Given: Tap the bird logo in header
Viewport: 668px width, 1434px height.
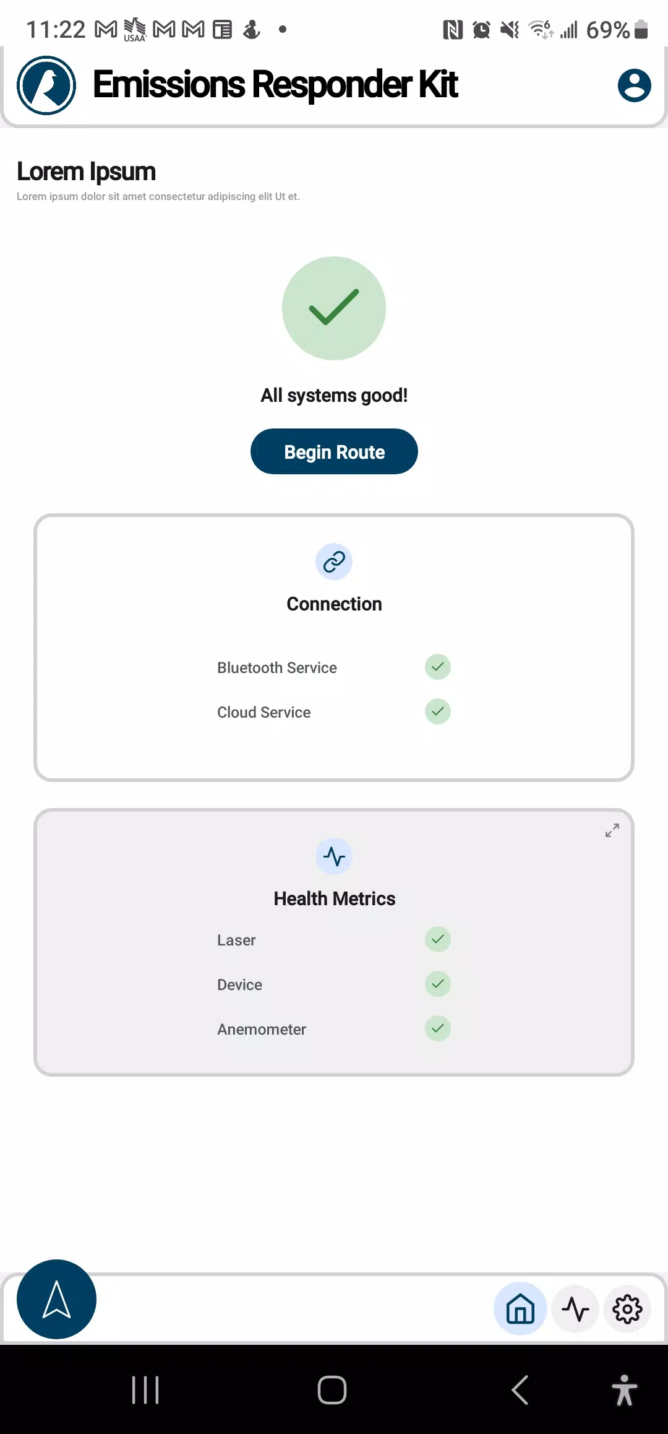Looking at the screenshot, I should click(x=46, y=85).
